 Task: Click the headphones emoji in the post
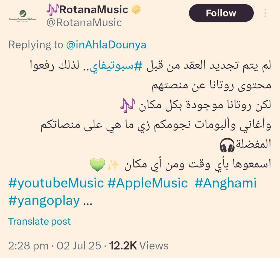pos(227,145)
